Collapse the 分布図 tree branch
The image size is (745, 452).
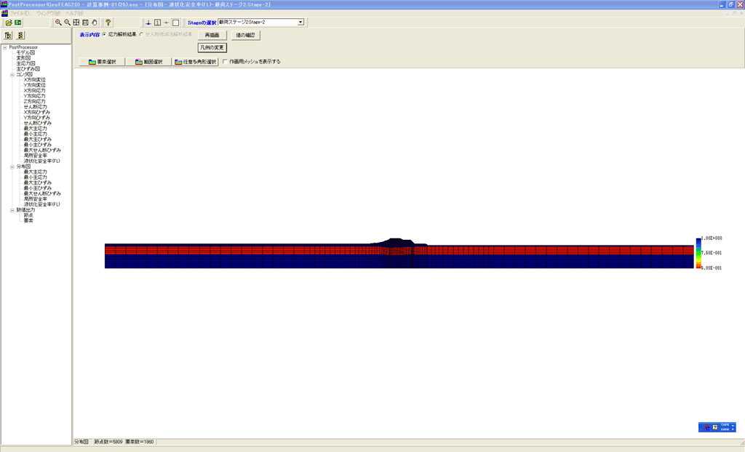click(x=12, y=166)
